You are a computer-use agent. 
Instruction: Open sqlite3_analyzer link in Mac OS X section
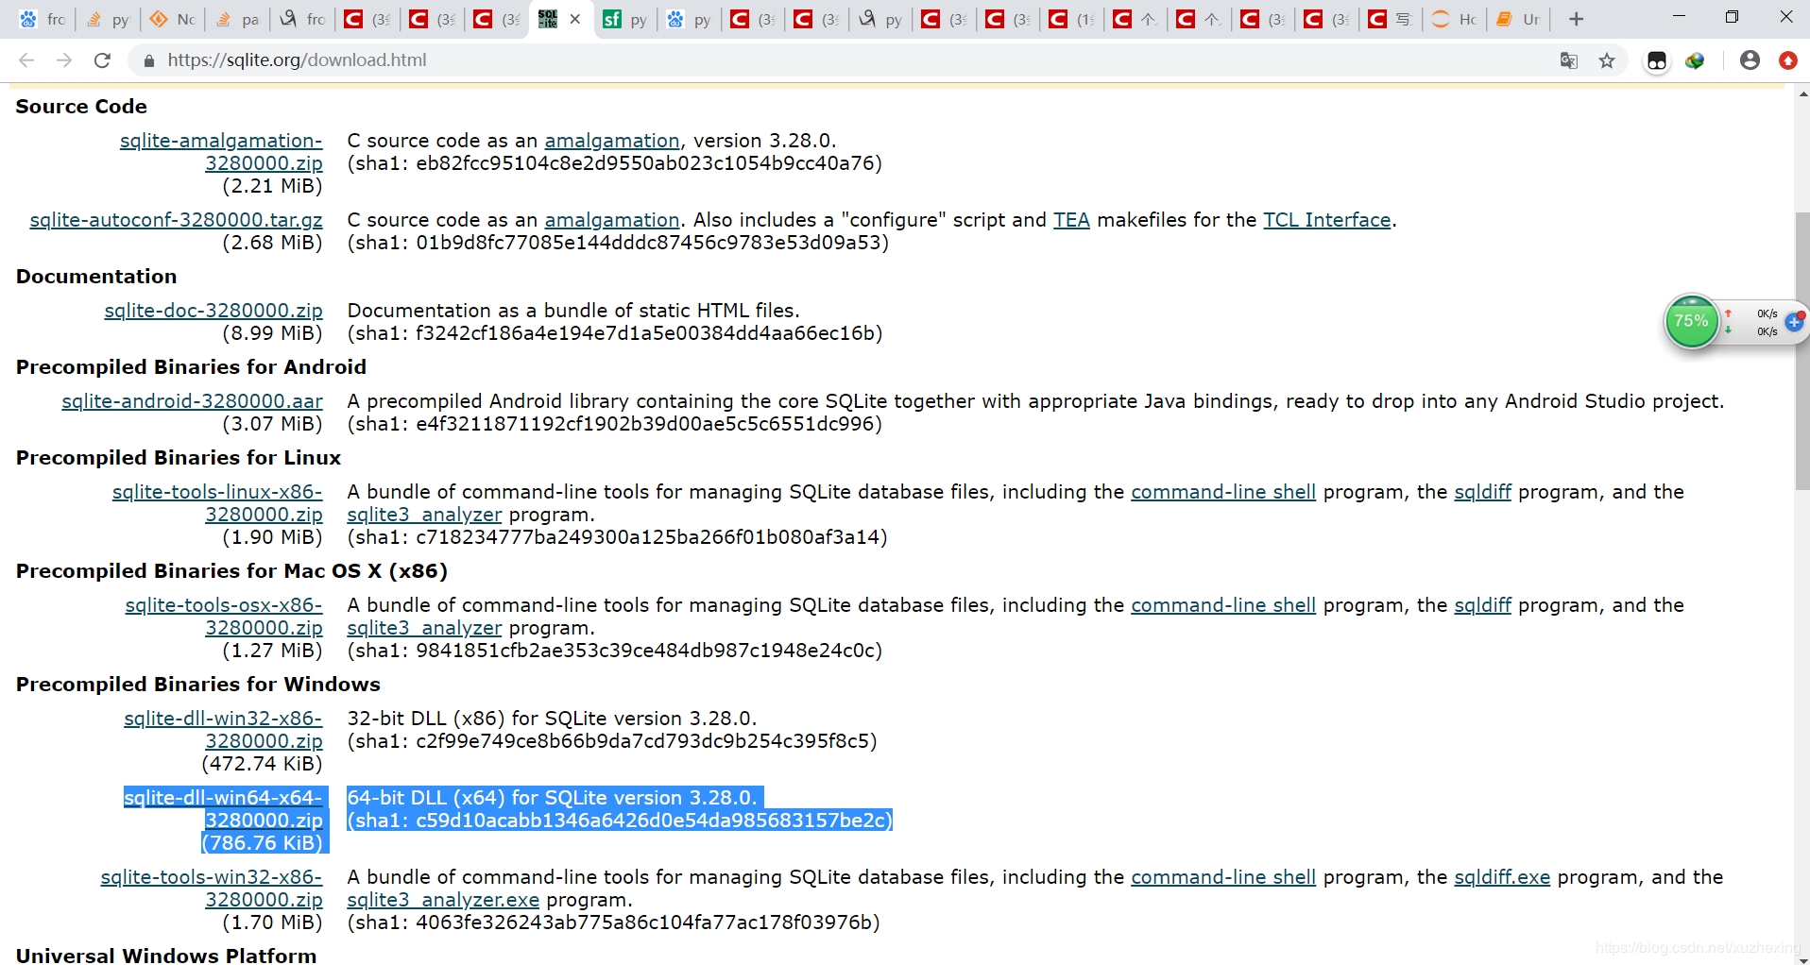(x=424, y=628)
